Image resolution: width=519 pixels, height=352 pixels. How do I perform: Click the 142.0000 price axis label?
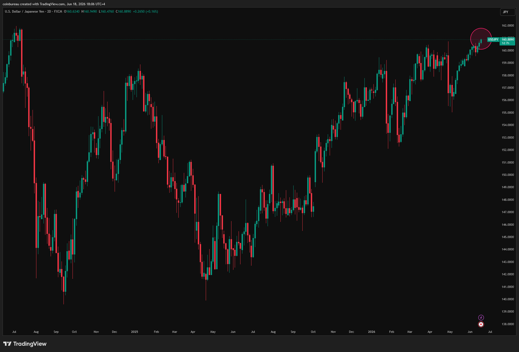click(507, 274)
